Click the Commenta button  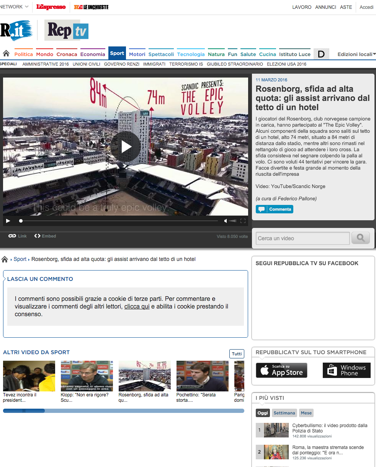point(275,209)
